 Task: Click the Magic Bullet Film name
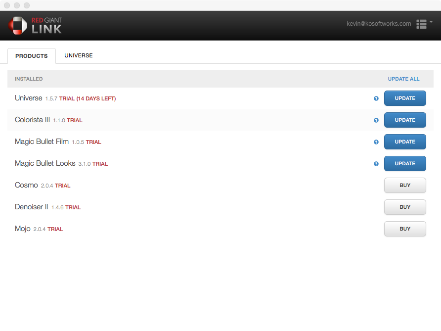(x=42, y=142)
